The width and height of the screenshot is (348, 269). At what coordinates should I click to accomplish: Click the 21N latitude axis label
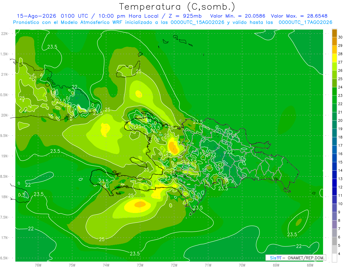5,74
